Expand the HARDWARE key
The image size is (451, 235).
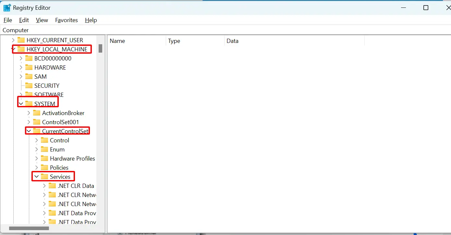click(21, 67)
